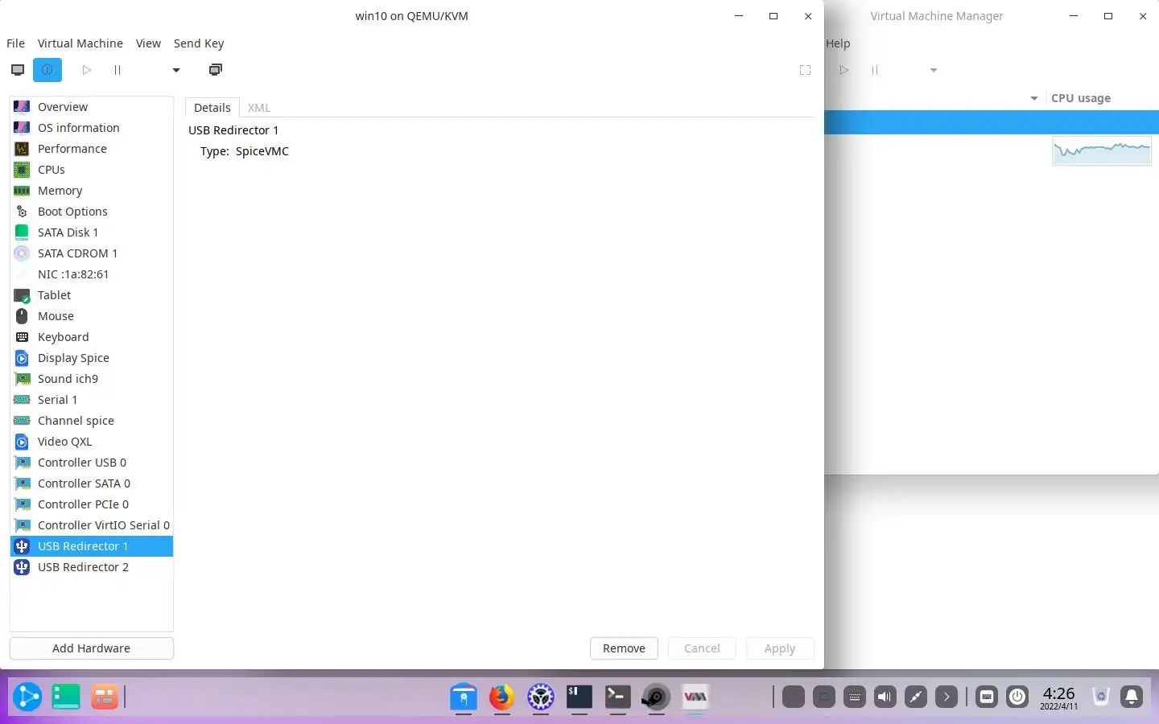Select OS information in the hardware list
Image resolution: width=1159 pixels, height=724 pixels.
coord(92,128)
